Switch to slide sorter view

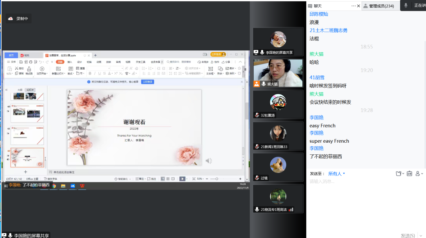(x=168, y=179)
